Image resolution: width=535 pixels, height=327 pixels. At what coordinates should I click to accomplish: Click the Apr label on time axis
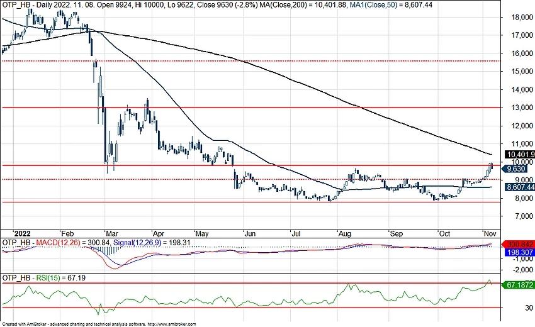[x=159, y=233]
